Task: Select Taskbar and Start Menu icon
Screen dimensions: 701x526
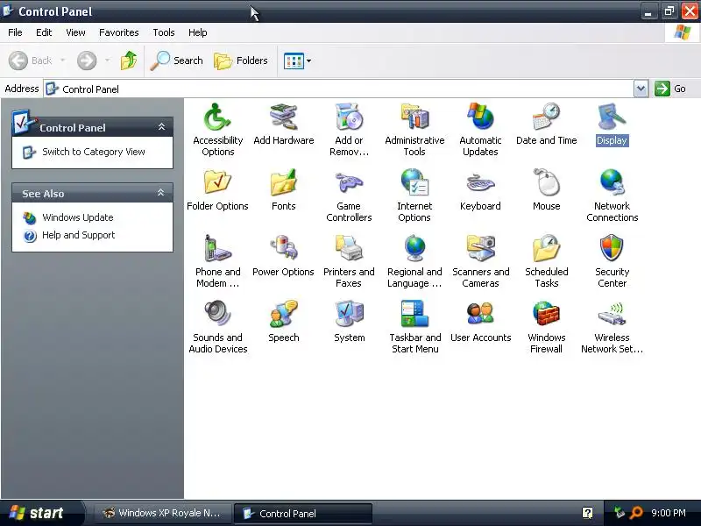Action: coord(414,314)
